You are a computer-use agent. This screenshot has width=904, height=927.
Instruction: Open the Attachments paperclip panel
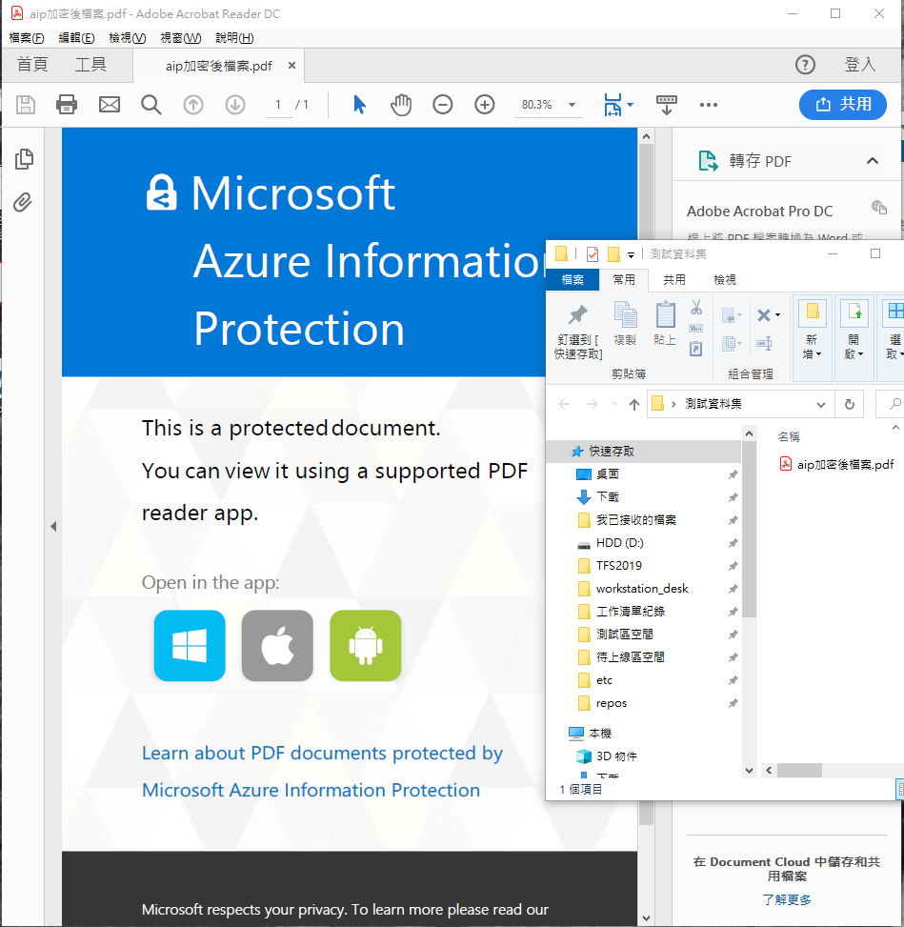[x=24, y=202]
